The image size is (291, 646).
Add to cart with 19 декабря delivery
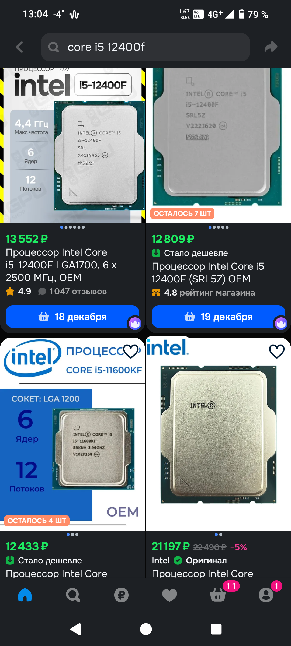click(x=219, y=317)
